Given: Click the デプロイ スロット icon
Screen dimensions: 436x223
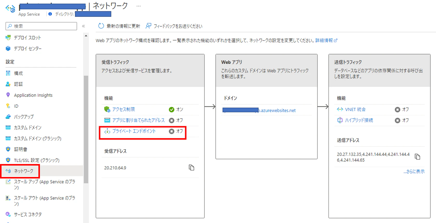Looking at the screenshot, I should (8, 38).
